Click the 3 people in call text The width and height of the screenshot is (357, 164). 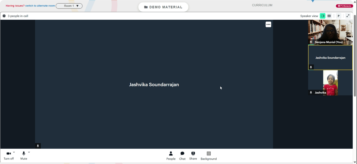pos(18,16)
